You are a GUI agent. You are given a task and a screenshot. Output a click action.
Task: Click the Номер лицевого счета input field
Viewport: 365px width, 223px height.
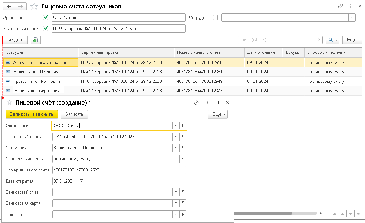pyautogui.click(x=119, y=170)
